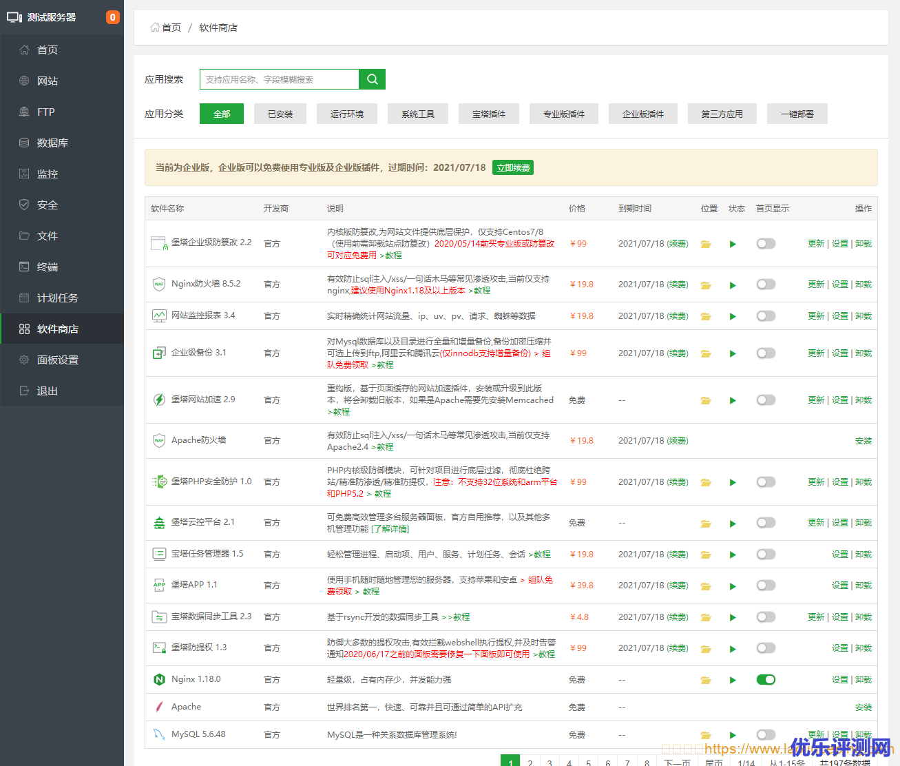Screen dimensions: 900x766
Task: Open folder icon for 堡塔网站加速 row
Action: click(706, 400)
